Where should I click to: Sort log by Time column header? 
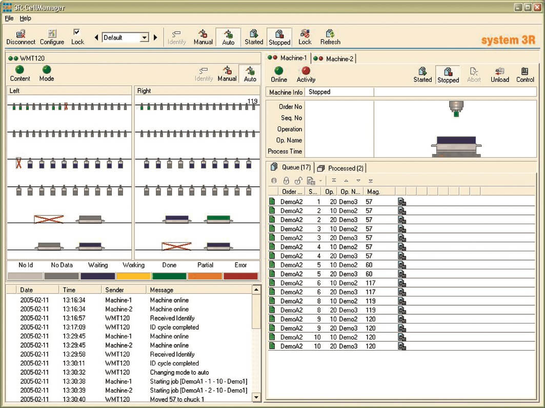[80, 290]
